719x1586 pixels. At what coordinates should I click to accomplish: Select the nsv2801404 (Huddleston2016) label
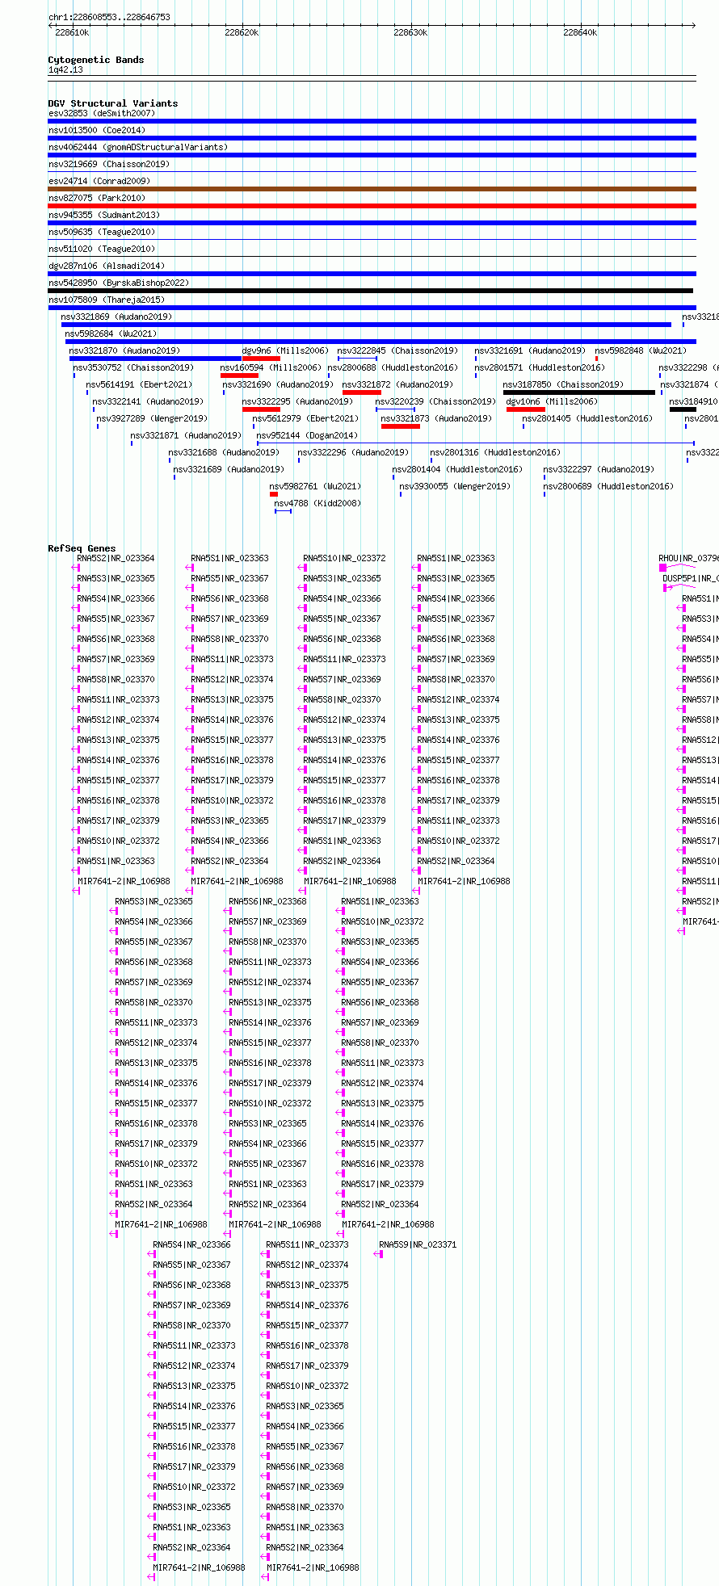(457, 469)
